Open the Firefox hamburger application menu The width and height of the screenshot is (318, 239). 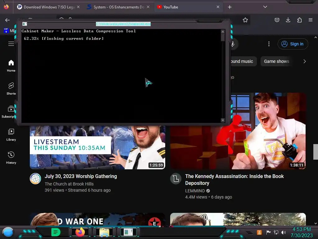coord(311,20)
